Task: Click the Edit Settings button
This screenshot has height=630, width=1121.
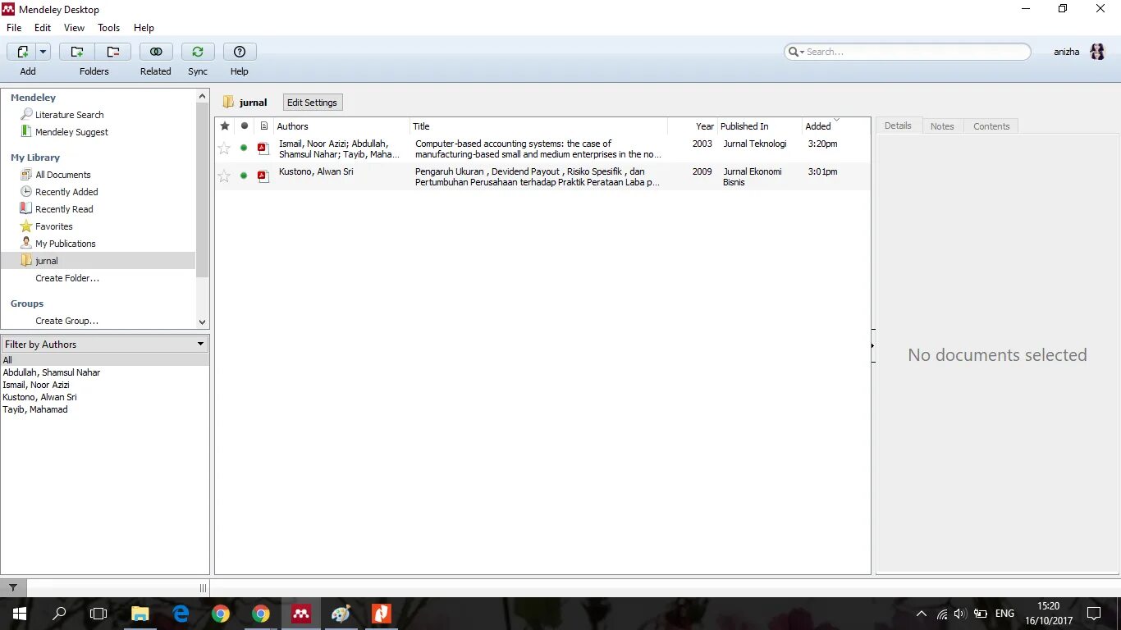Action: pos(312,103)
